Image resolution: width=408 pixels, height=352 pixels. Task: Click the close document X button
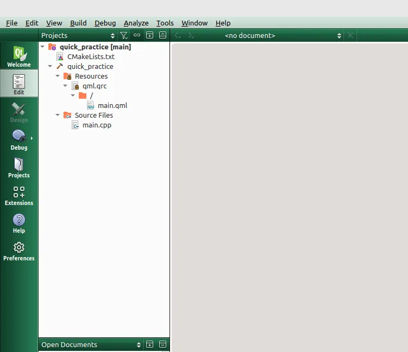(350, 35)
